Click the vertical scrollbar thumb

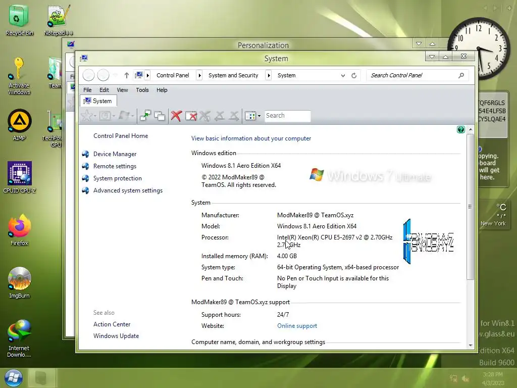[471, 207]
